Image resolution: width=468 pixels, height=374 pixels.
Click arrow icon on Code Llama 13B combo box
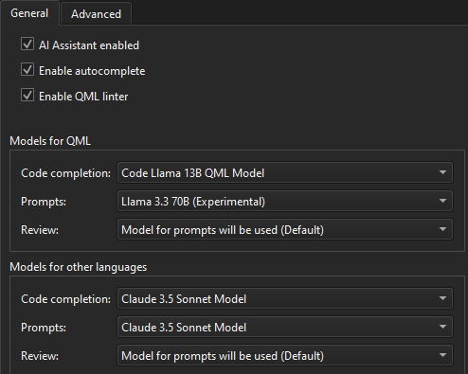coord(442,172)
